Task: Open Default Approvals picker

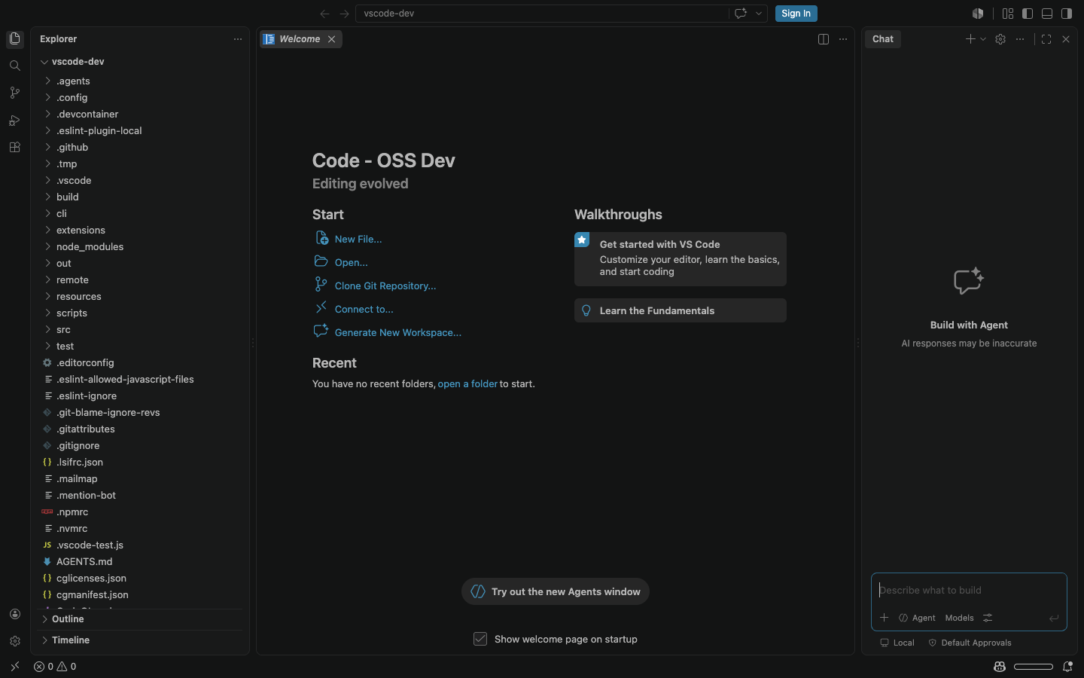Action: tap(970, 643)
